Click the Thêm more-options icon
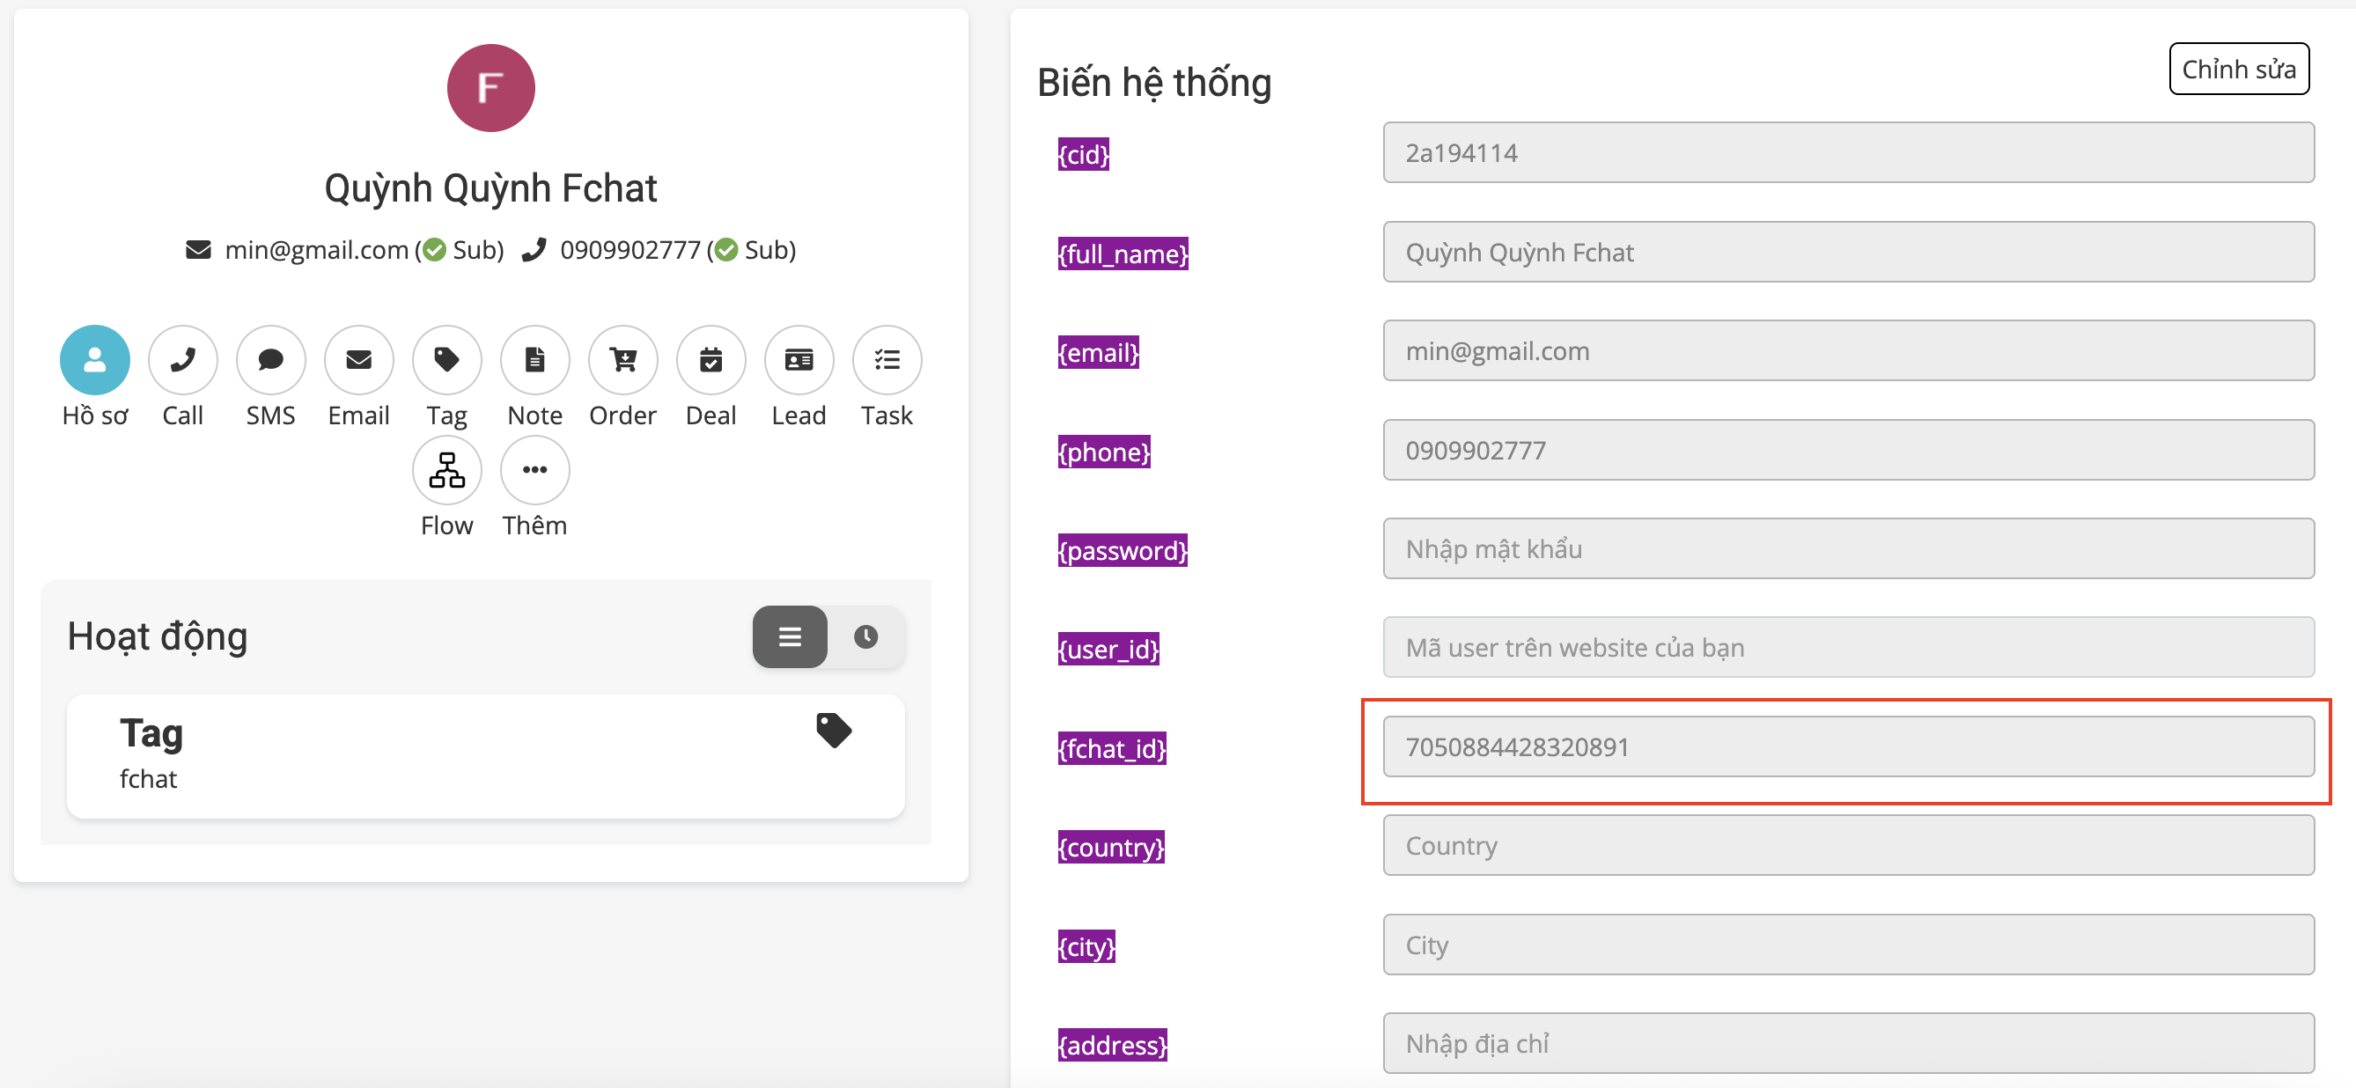 tap(535, 470)
